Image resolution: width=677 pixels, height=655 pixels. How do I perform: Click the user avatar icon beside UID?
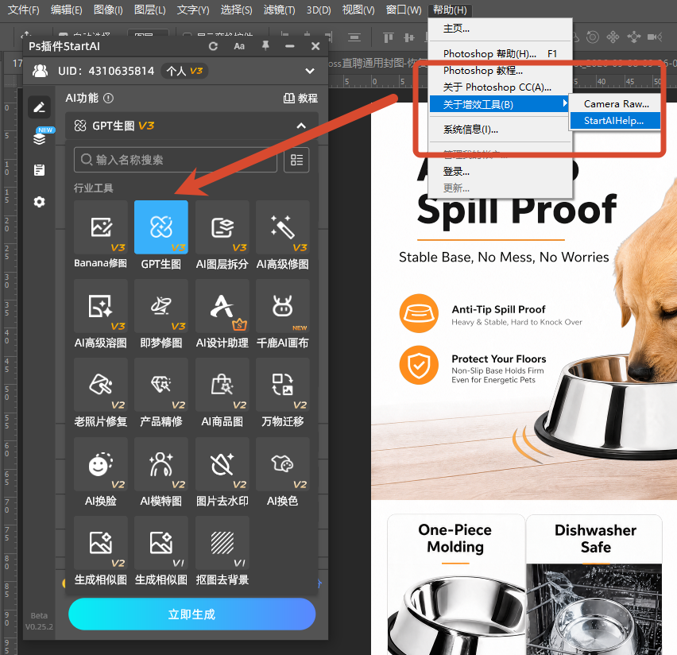pos(41,71)
